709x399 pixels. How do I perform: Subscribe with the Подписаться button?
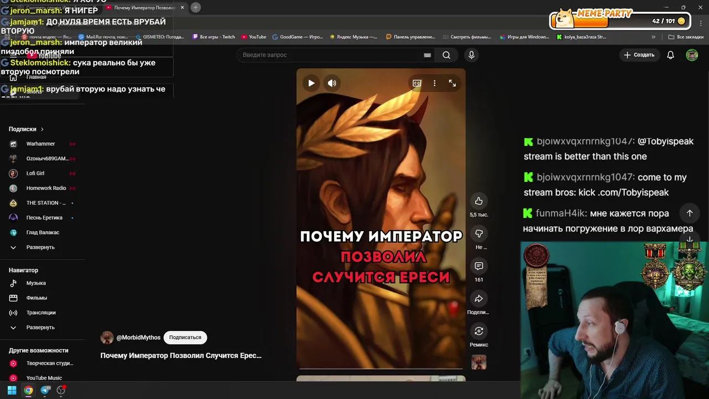coord(185,337)
